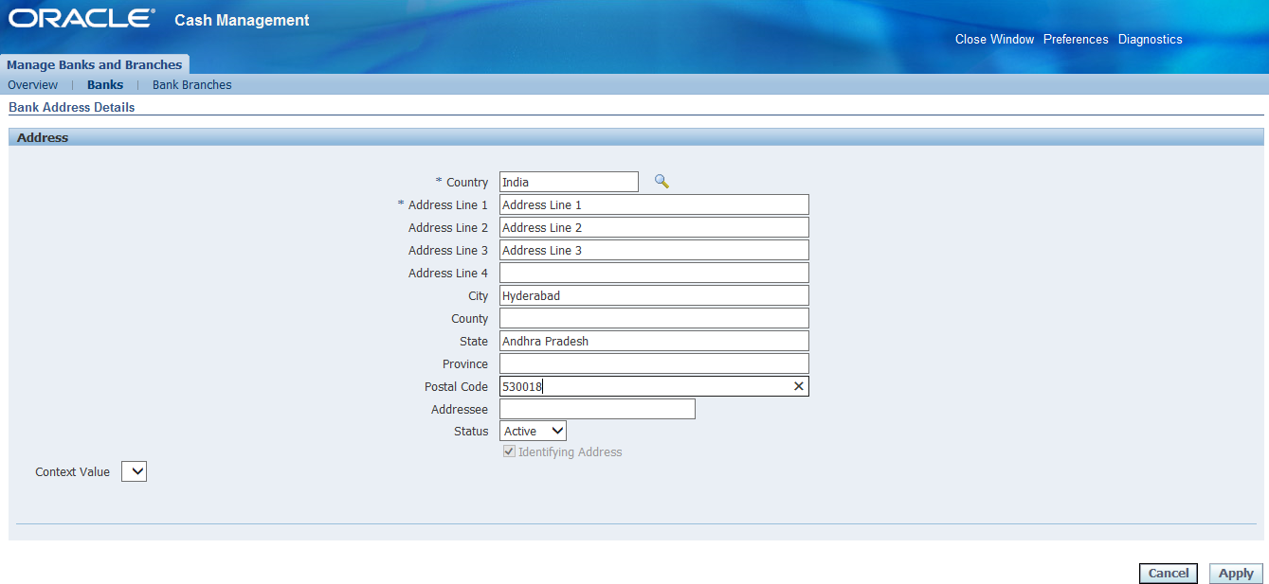The width and height of the screenshot is (1269, 584).
Task: Clear Postal Code with the X icon
Action: (798, 386)
